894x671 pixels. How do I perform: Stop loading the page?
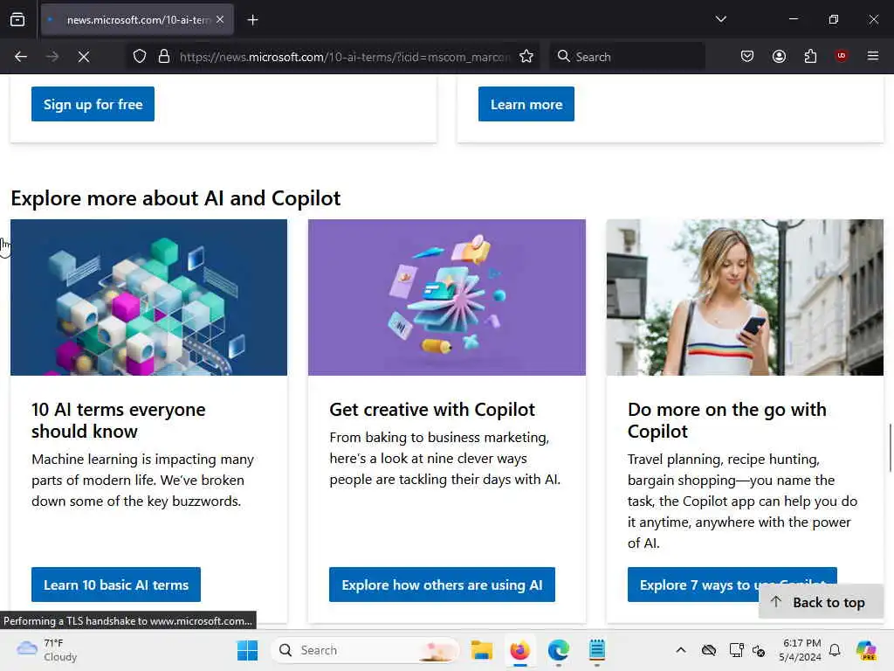pyautogui.click(x=83, y=57)
